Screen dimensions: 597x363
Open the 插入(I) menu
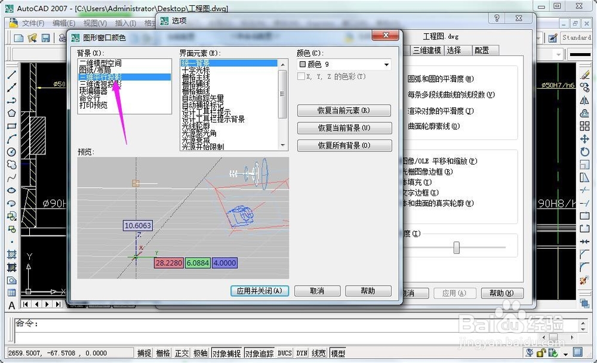pyautogui.click(x=125, y=23)
